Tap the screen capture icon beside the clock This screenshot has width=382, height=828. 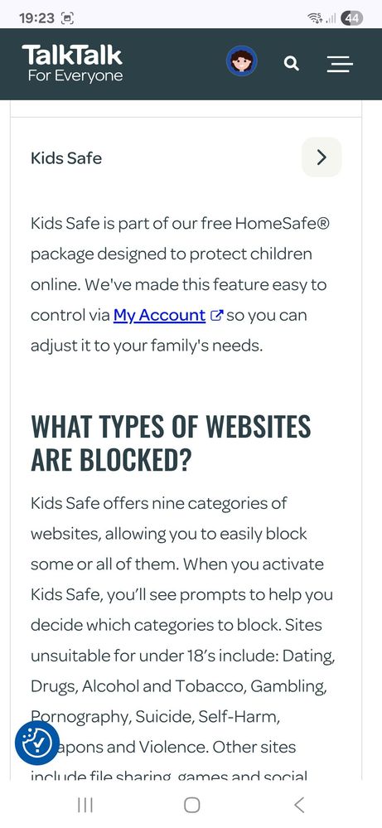[x=67, y=18]
